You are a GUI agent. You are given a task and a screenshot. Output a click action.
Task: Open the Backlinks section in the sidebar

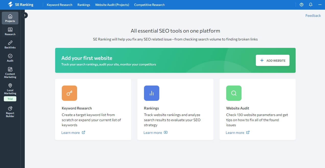pyautogui.click(x=10, y=45)
